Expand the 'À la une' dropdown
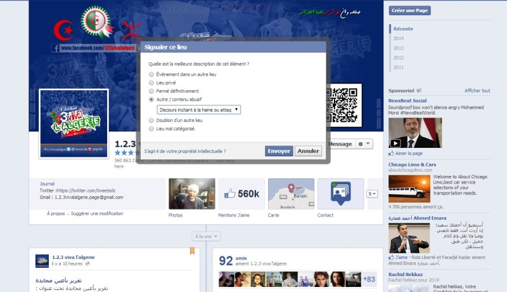Viewport: 507px width, 292px height. [x=207, y=236]
